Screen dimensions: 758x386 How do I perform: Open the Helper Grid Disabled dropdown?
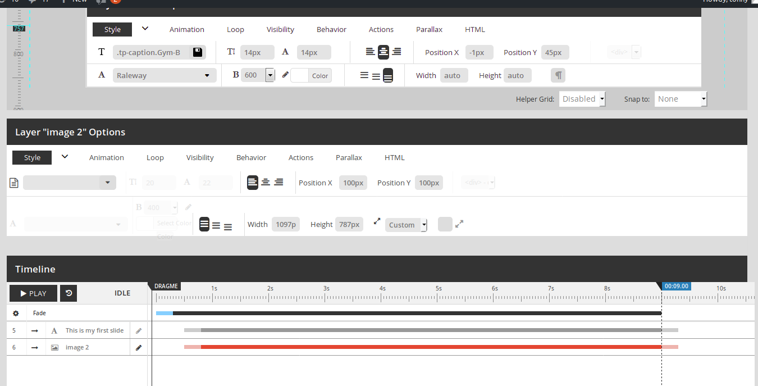point(582,99)
